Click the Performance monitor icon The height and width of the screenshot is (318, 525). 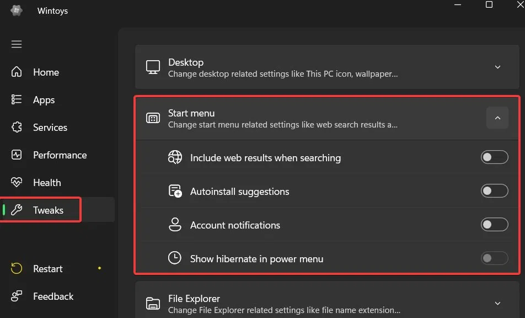(17, 155)
